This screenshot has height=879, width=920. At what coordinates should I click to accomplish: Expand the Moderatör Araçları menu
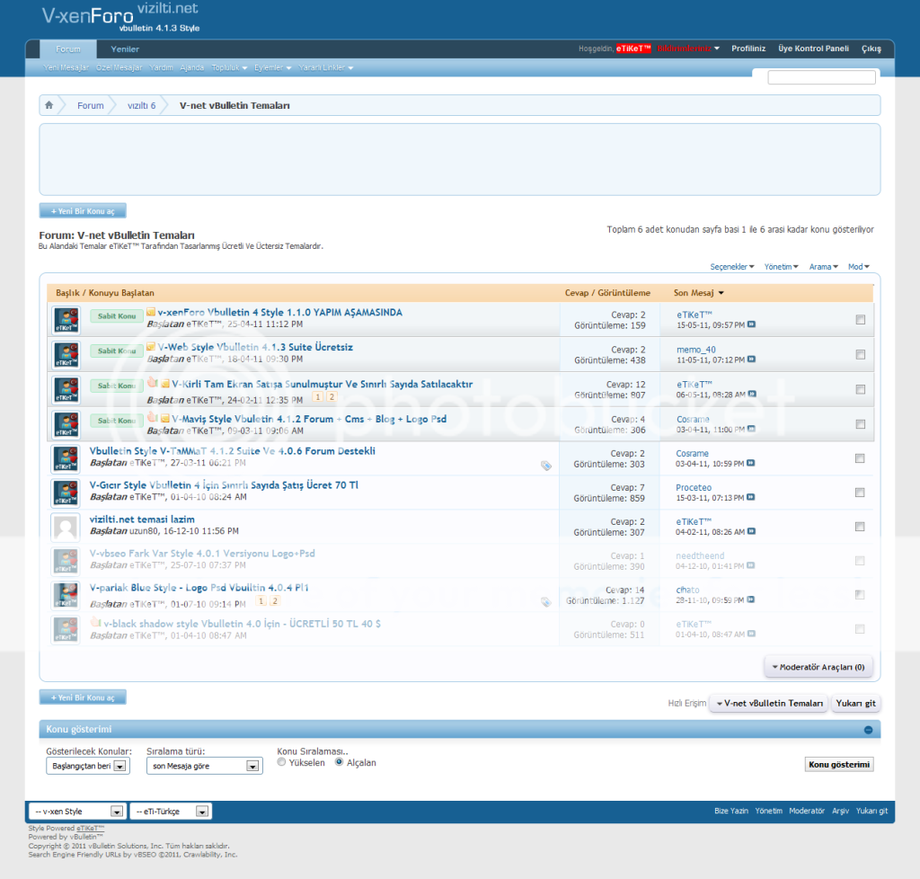coord(818,667)
